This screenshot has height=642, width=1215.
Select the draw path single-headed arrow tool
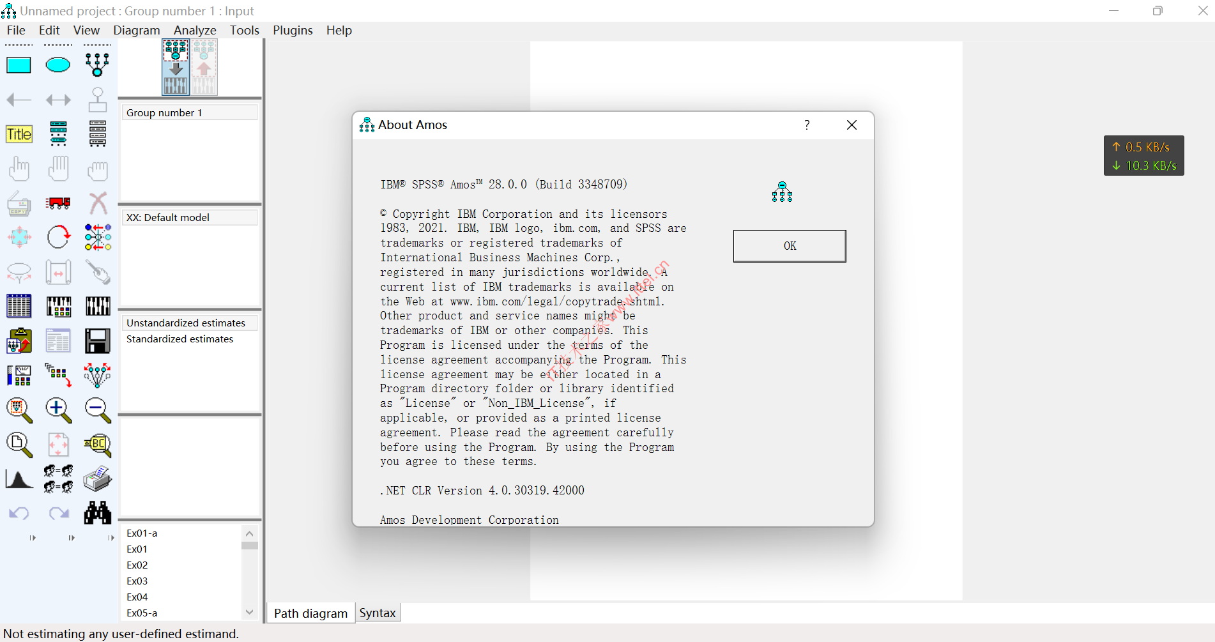coord(19,100)
